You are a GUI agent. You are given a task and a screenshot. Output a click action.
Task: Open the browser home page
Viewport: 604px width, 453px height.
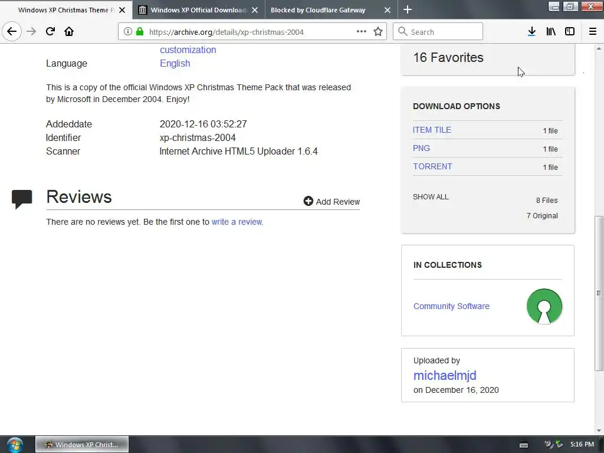click(x=69, y=32)
